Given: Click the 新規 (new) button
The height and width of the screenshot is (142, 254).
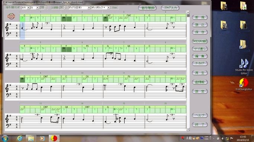Looking at the screenshot, I should (x=200, y=17).
